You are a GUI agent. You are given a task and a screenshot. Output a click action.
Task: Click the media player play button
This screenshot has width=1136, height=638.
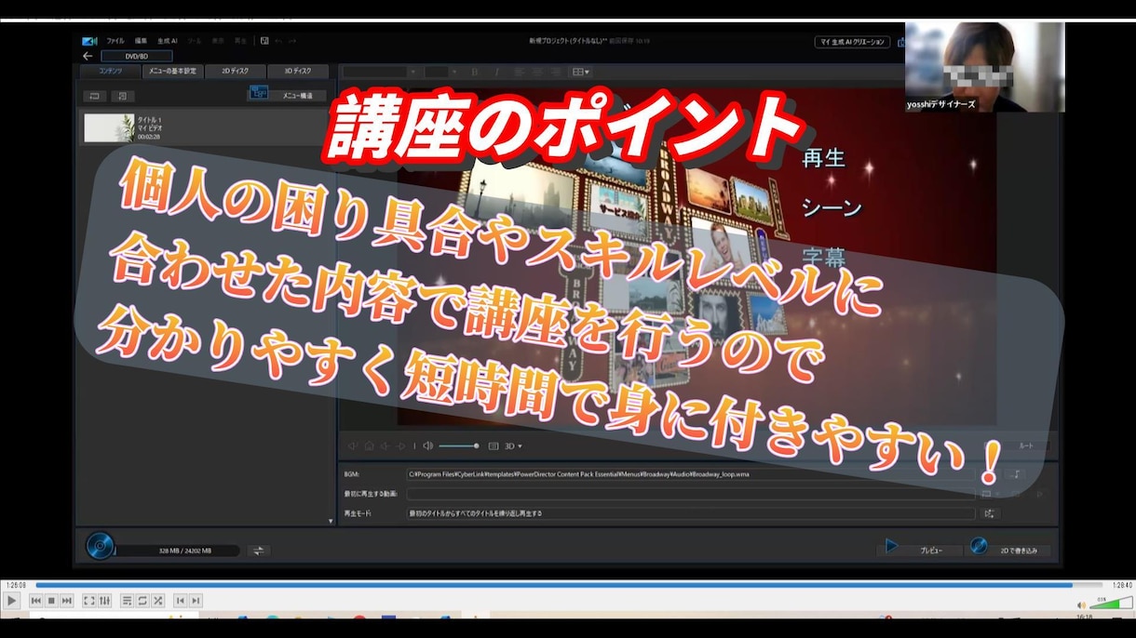[x=12, y=601]
